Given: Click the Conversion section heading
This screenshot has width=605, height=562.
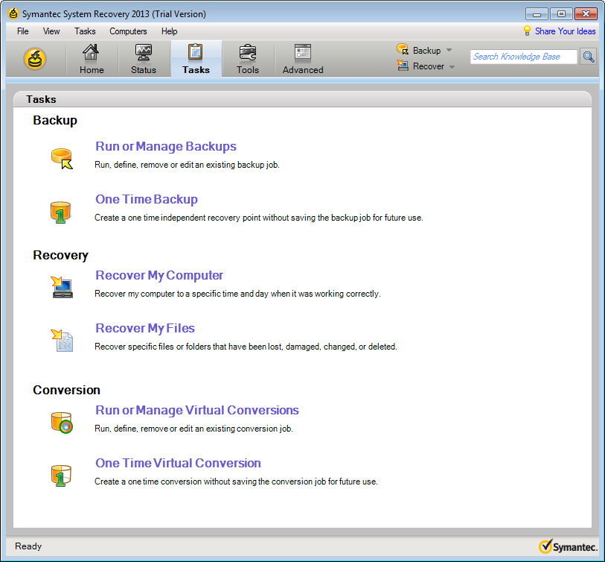Looking at the screenshot, I should tap(66, 390).
